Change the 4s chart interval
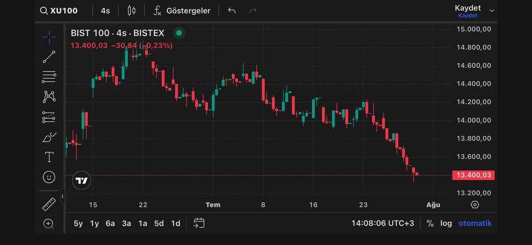This screenshot has width=532, height=245. coord(105,11)
